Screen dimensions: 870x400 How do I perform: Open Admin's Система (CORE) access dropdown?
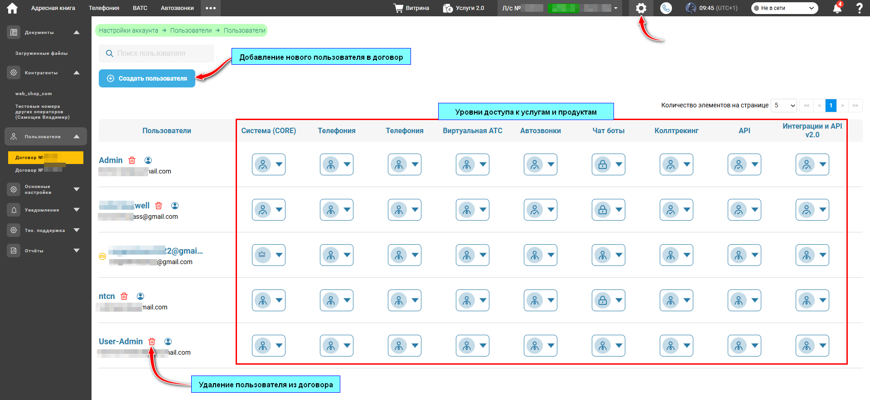[x=269, y=164]
